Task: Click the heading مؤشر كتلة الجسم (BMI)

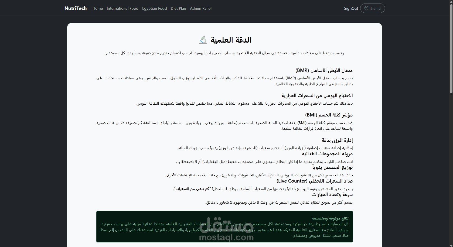Action: tap(329, 115)
